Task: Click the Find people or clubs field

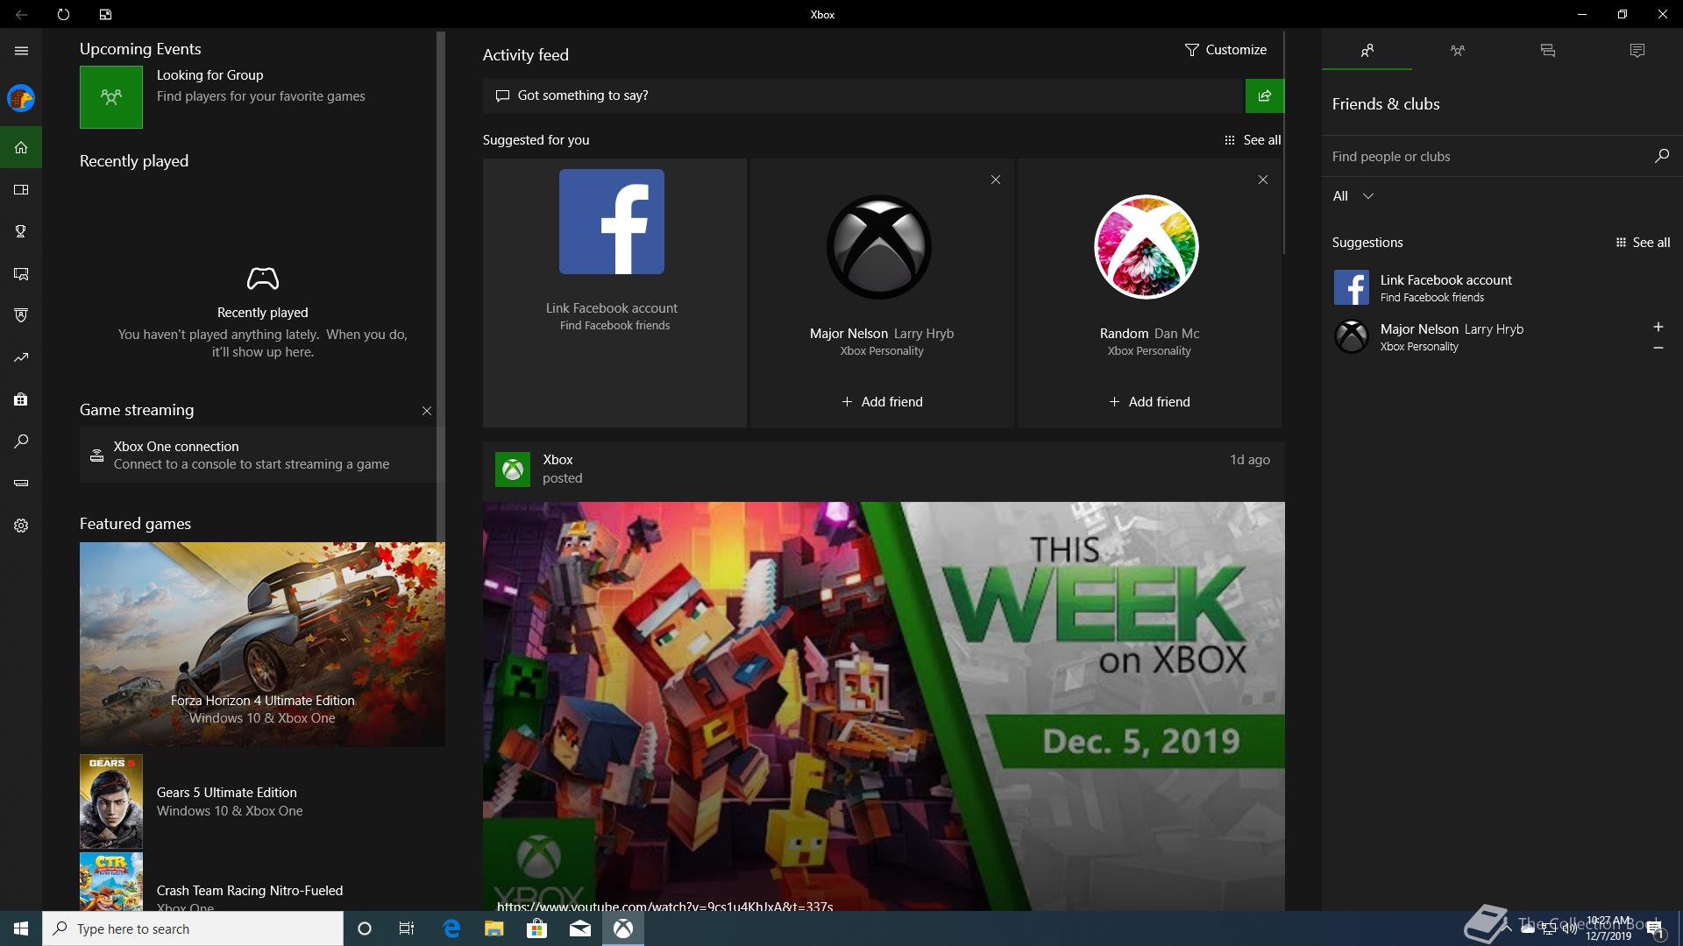Action: tap(1486, 157)
